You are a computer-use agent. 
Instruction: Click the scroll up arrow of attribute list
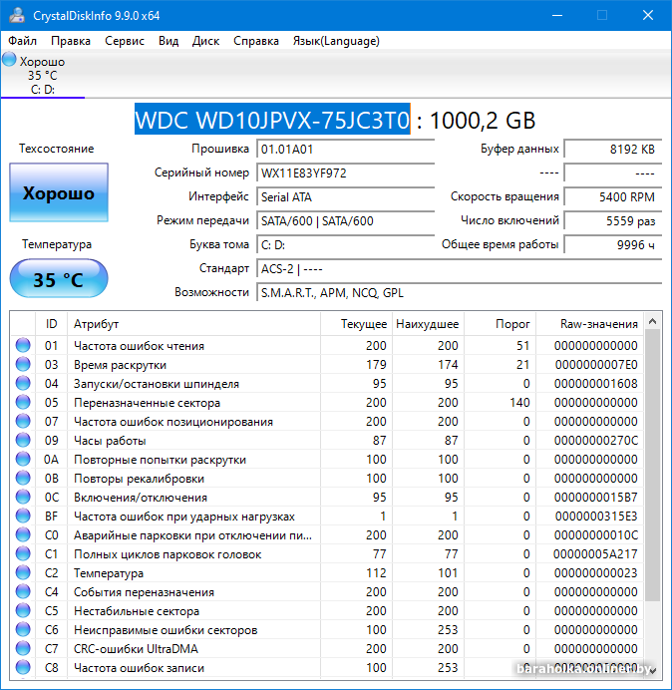coord(653,322)
